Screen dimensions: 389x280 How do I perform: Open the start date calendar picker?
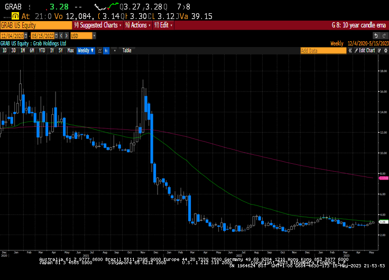26,36
